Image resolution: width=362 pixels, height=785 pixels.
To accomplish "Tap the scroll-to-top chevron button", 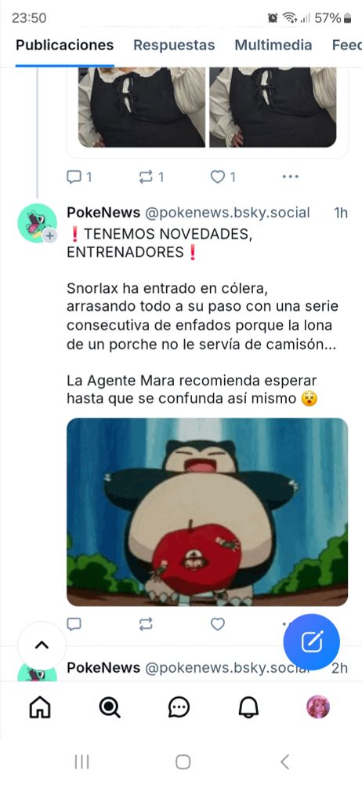I will click(x=42, y=645).
